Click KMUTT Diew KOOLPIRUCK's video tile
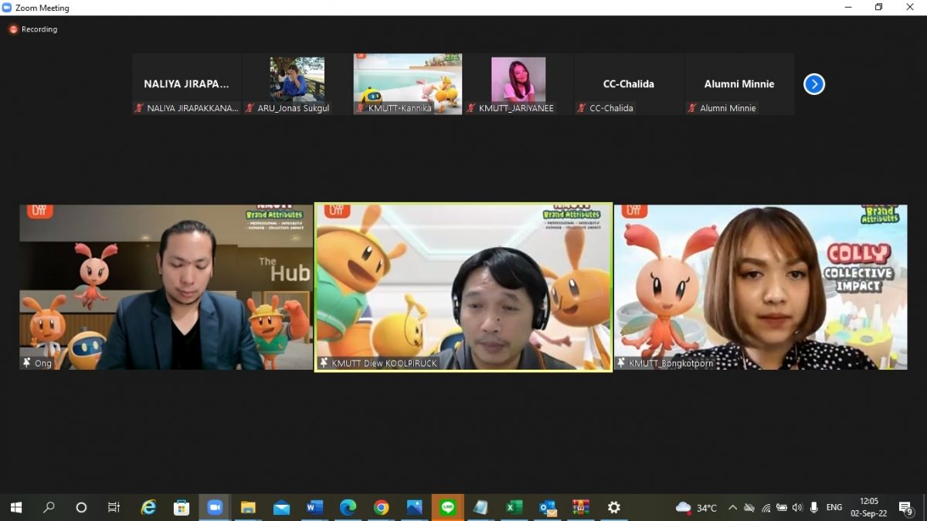The height and width of the screenshot is (521, 927). [x=463, y=287]
